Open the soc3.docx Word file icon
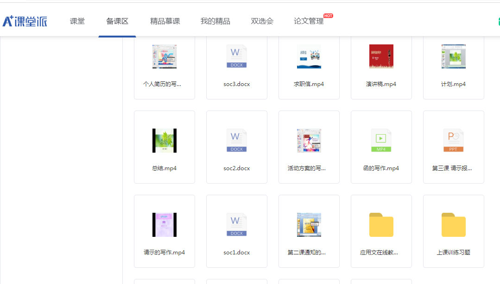The image size is (500, 284). point(236,56)
